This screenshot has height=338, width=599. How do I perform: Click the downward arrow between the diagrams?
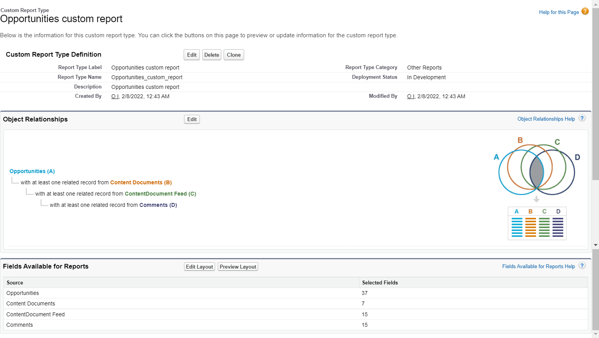(x=537, y=199)
